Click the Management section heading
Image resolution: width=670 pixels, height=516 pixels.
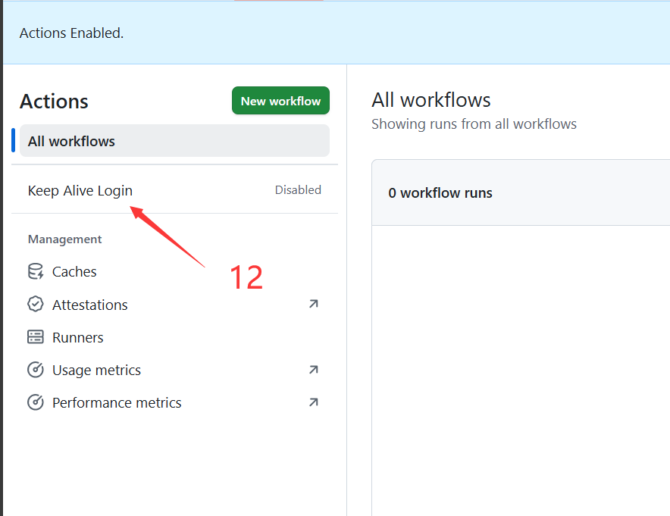pyautogui.click(x=64, y=239)
